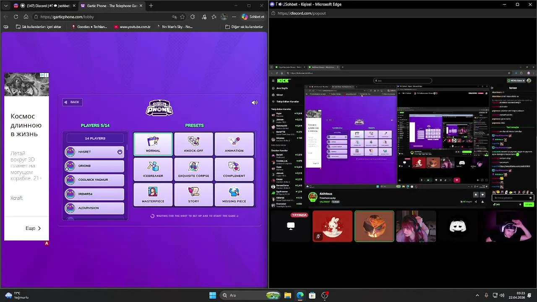Click the red-haired user's webcam tile
Image resolution: width=537 pixels, height=302 pixels.
(416, 226)
